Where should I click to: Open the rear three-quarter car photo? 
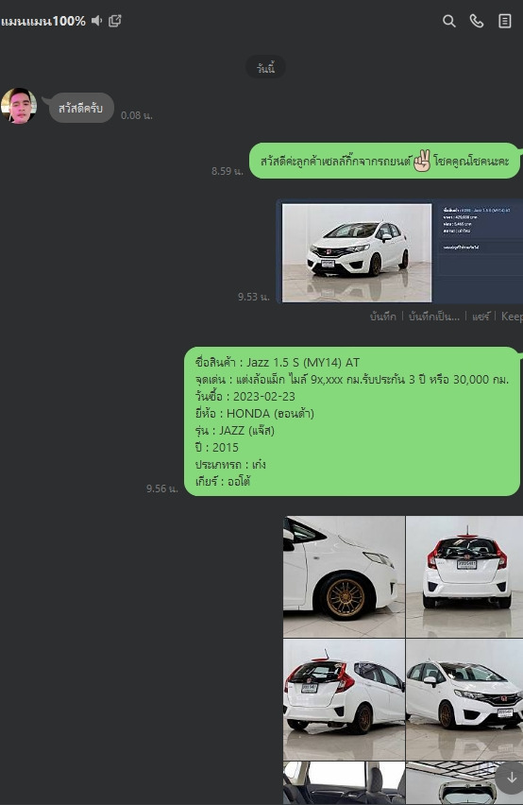[x=344, y=699]
